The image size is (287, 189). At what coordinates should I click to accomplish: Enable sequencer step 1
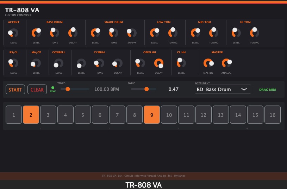14,115
